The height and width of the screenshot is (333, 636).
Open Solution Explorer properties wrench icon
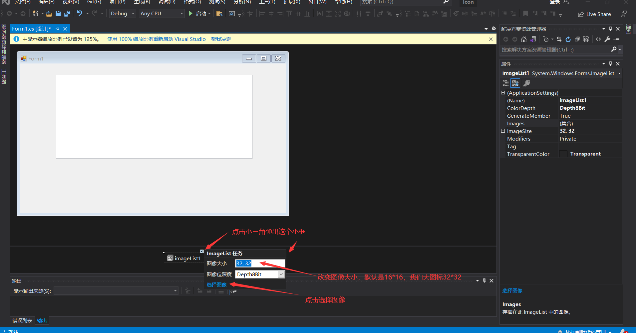point(607,39)
